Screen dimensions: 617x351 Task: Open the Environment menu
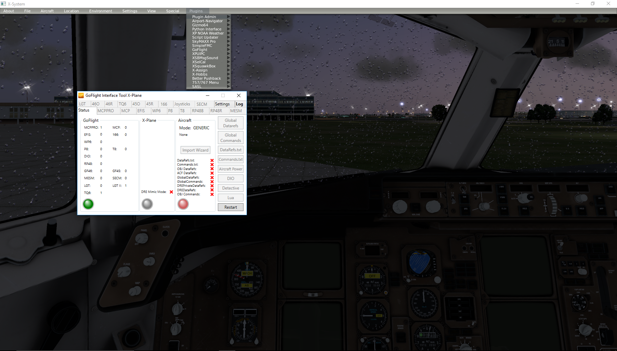[101, 11]
